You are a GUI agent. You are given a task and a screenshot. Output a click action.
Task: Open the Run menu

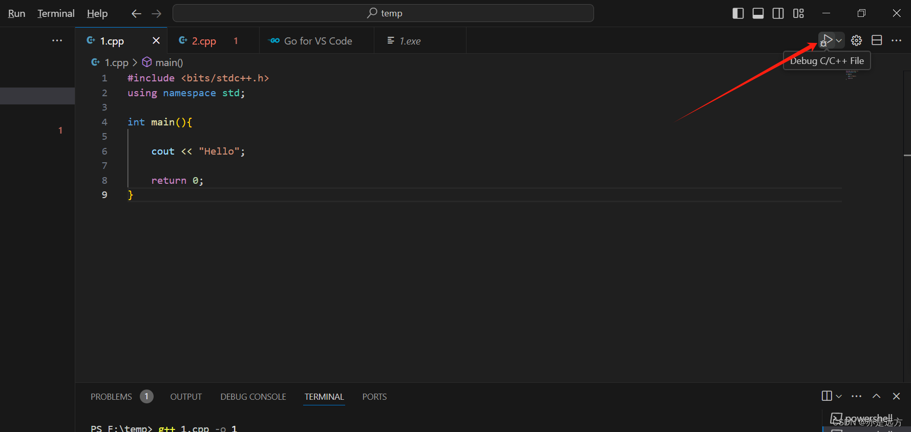(x=16, y=13)
